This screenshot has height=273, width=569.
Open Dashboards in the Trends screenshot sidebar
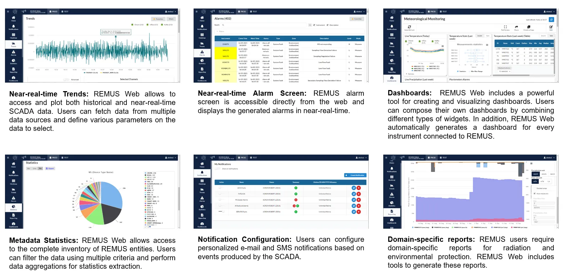tap(13, 78)
